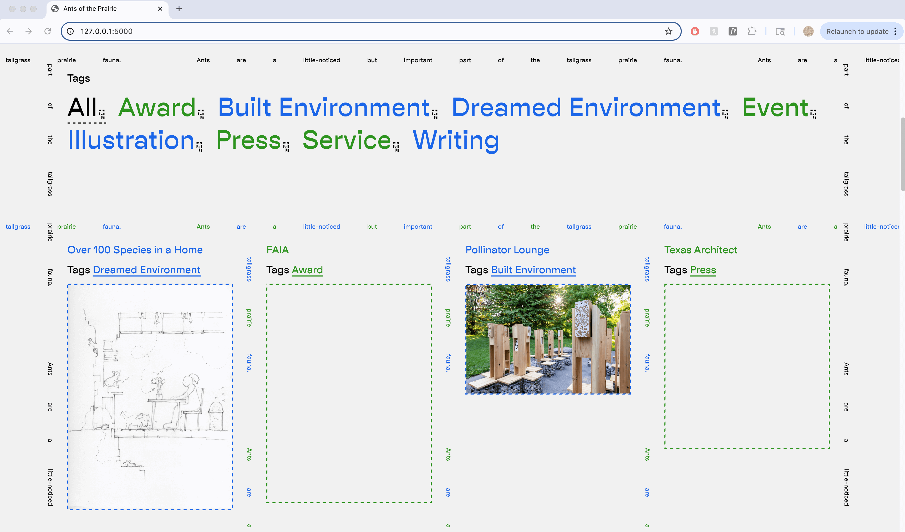Click the browser forward arrow
The image size is (905, 532).
29,31
